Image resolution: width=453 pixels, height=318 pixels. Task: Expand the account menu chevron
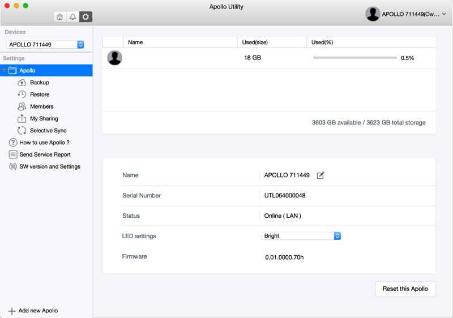point(444,14)
